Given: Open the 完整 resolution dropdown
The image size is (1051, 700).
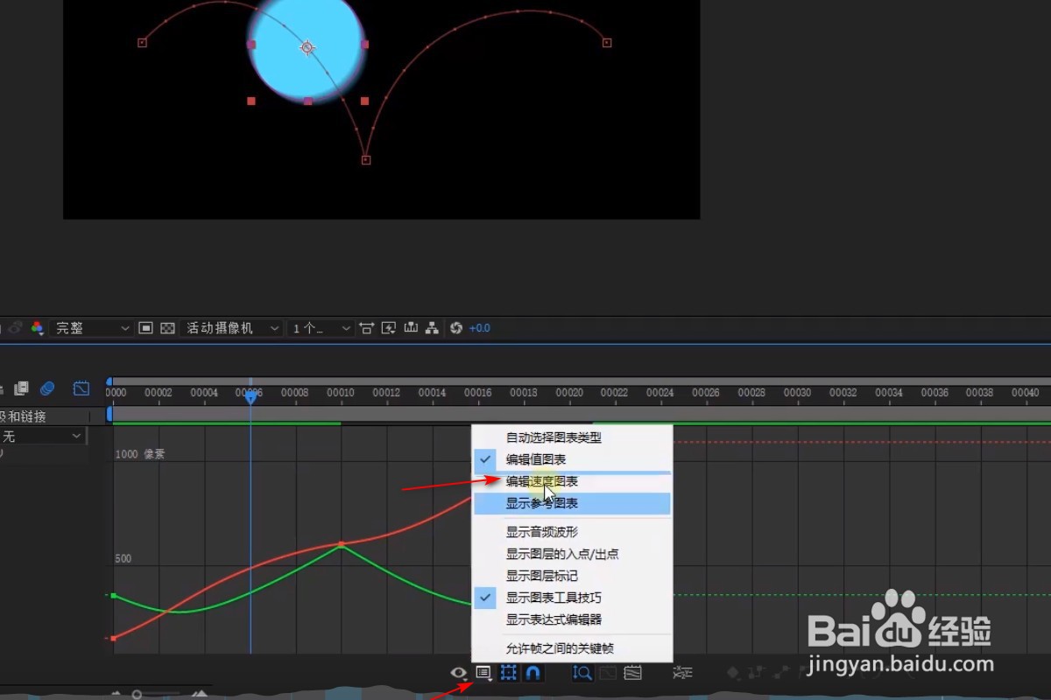Looking at the screenshot, I should [x=91, y=328].
